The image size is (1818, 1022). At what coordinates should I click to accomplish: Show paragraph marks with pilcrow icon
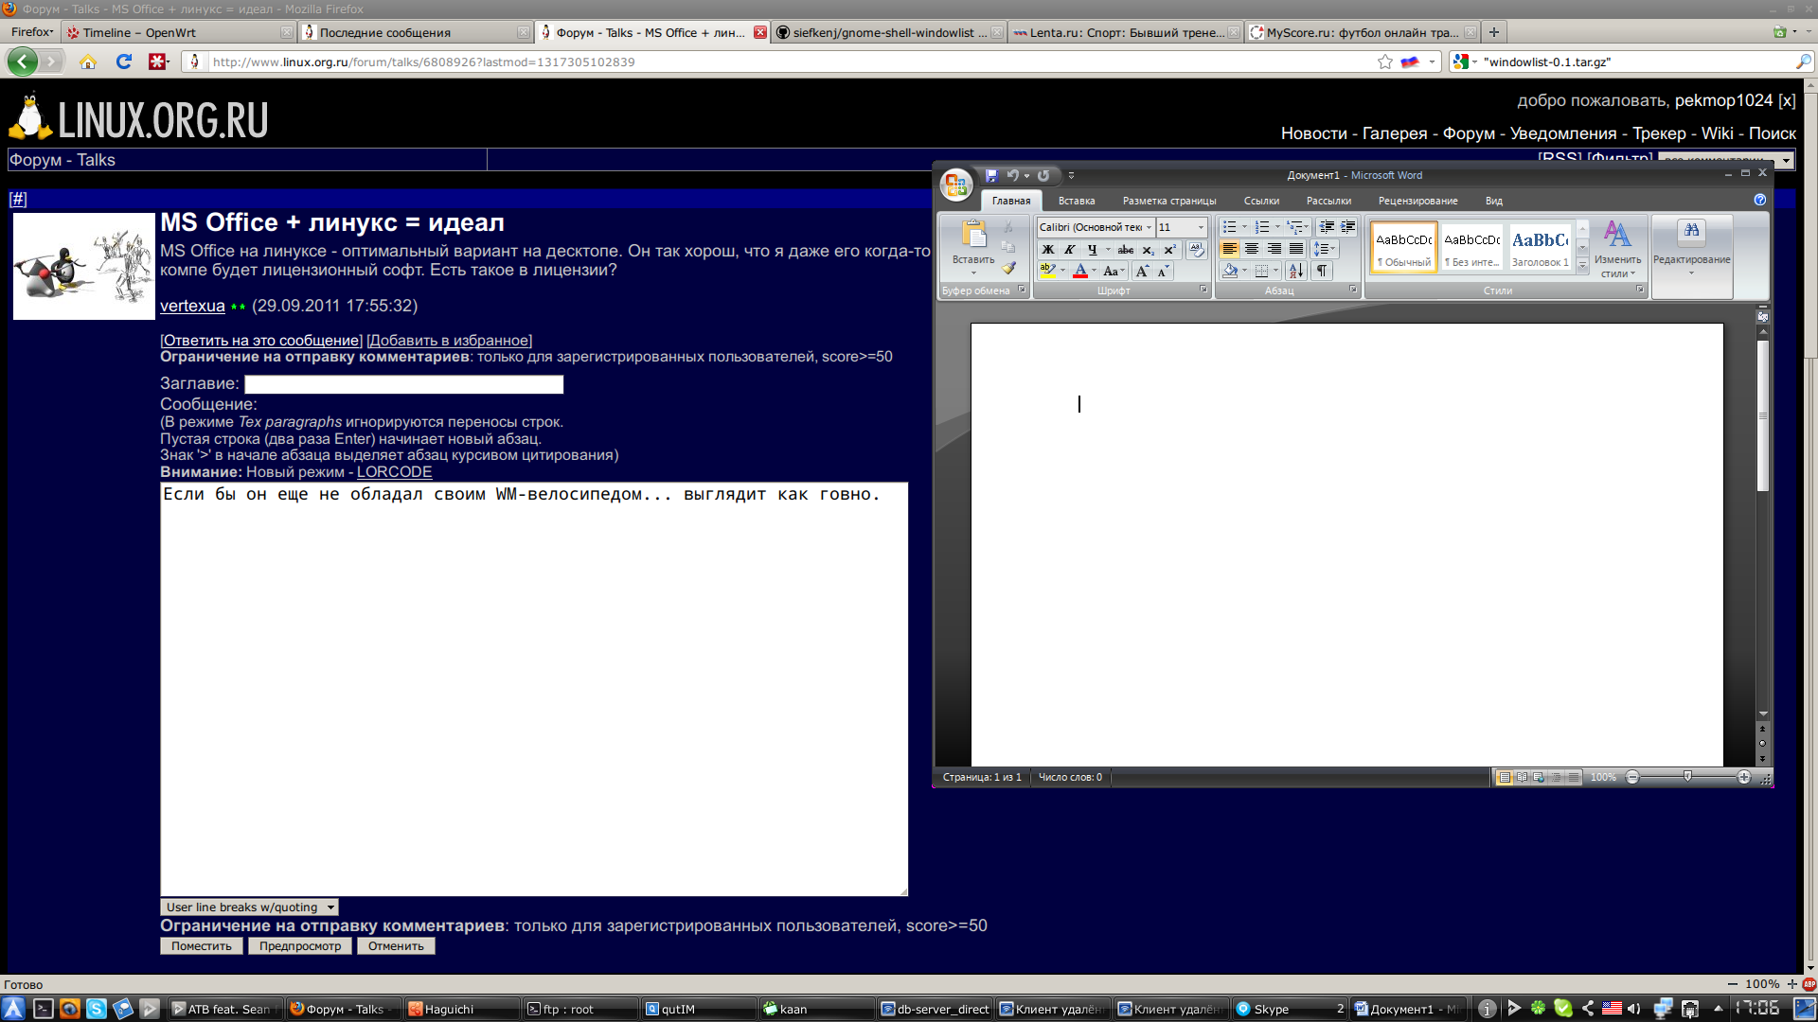coord(1322,271)
